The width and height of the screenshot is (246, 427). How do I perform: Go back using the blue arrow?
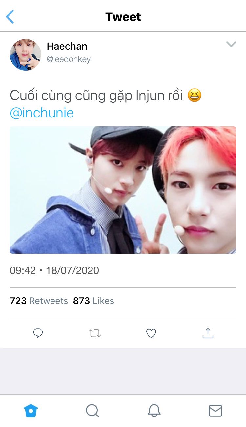(10, 17)
